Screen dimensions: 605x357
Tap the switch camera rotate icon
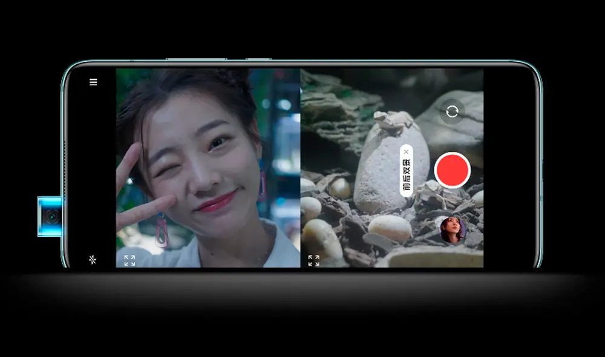click(452, 111)
